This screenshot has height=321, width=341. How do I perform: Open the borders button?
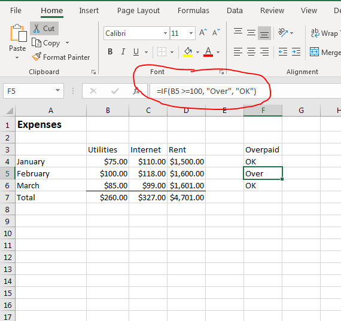tap(162, 52)
